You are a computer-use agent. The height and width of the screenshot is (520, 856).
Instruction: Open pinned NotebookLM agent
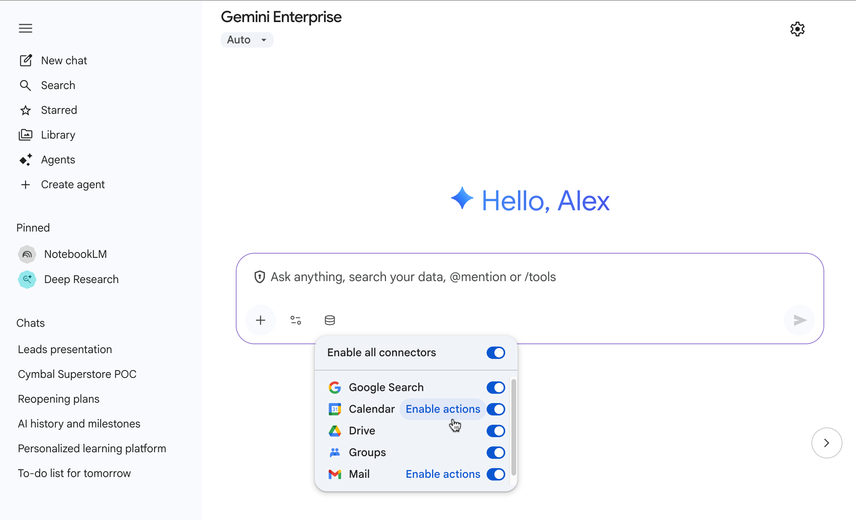pos(75,254)
